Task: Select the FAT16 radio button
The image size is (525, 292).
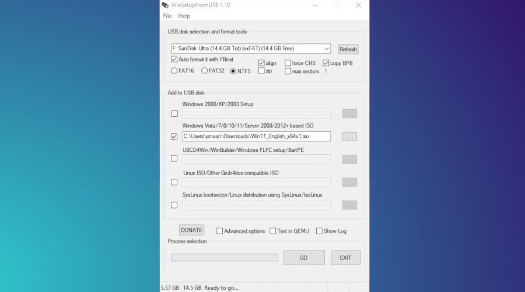Action: pyautogui.click(x=174, y=71)
